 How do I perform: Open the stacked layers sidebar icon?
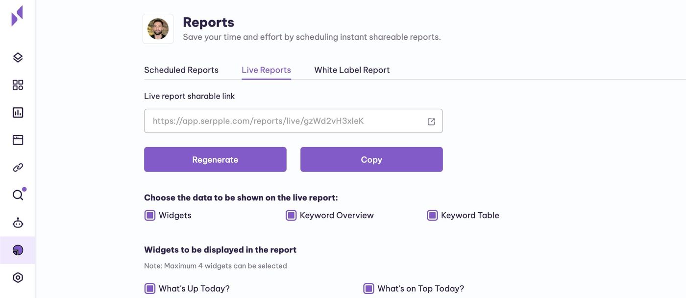point(18,58)
